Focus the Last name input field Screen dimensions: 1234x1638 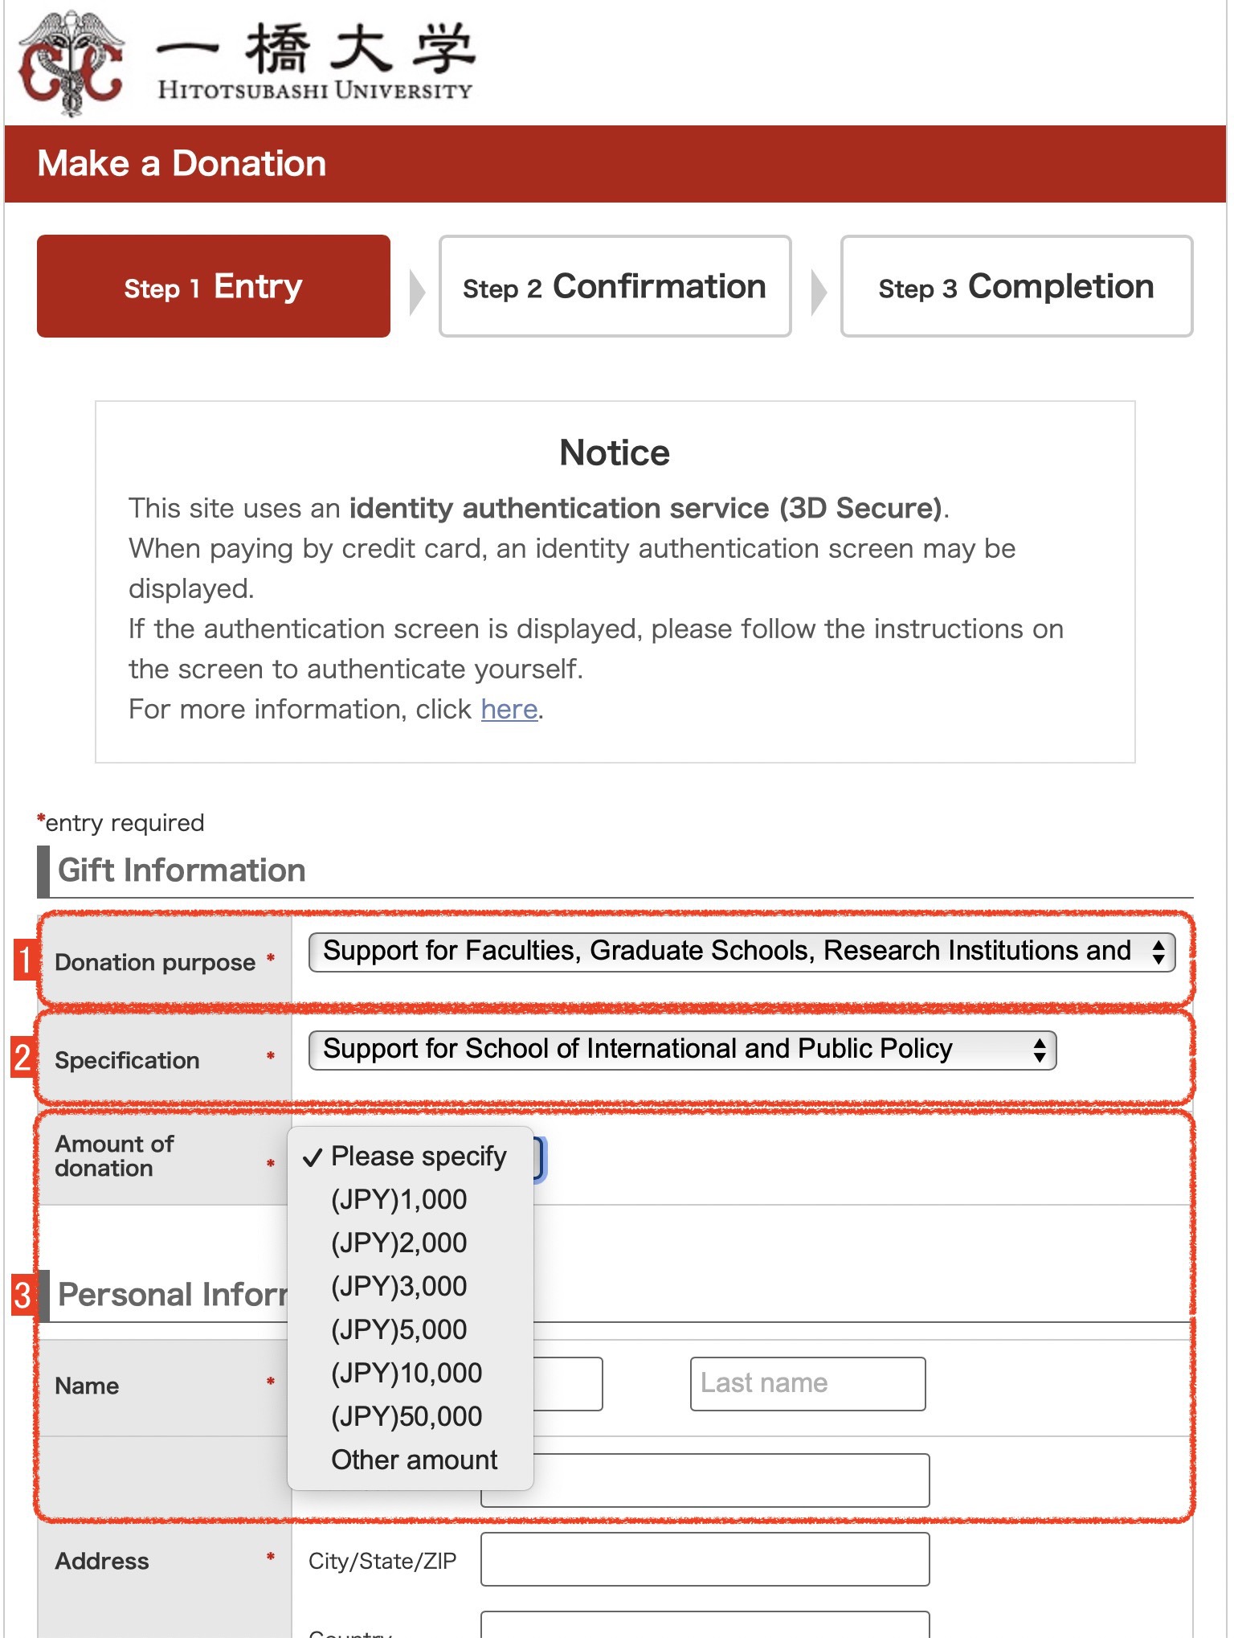(807, 1384)
